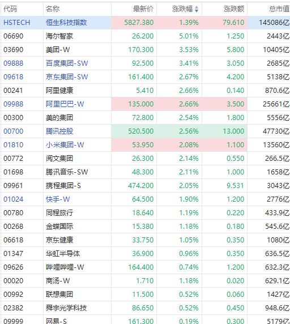This screenshot has height=324, width=290.
Task: Click the HSTECH index code link
Action: point(17,22)
